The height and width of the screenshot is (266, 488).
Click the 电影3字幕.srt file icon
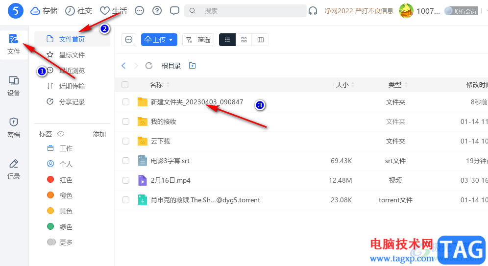[142, 161]
